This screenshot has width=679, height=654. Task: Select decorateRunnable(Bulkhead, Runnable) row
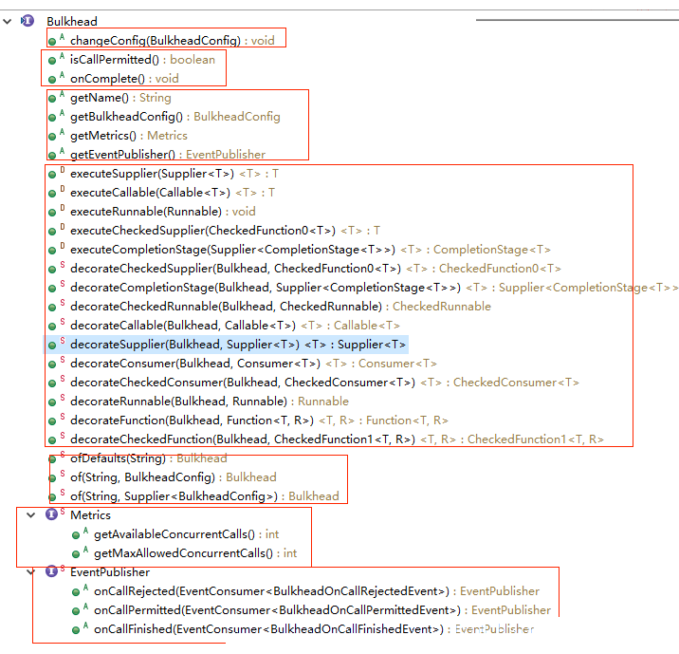click(210, 402)
